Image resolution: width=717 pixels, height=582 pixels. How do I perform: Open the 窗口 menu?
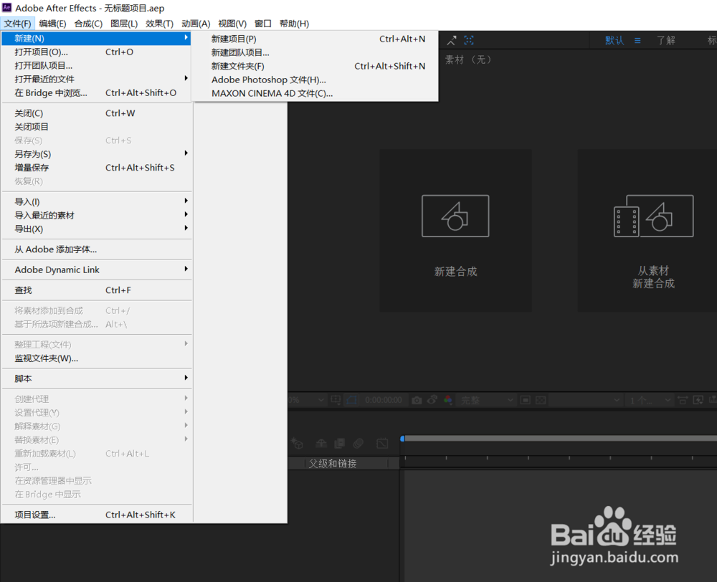[x=263, y=24]
